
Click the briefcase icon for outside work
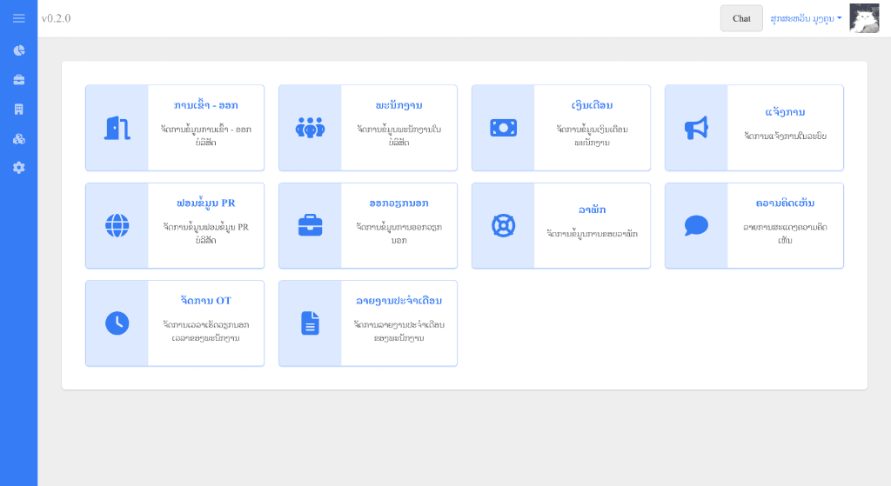pyautogui.click(x=311, y=225)
